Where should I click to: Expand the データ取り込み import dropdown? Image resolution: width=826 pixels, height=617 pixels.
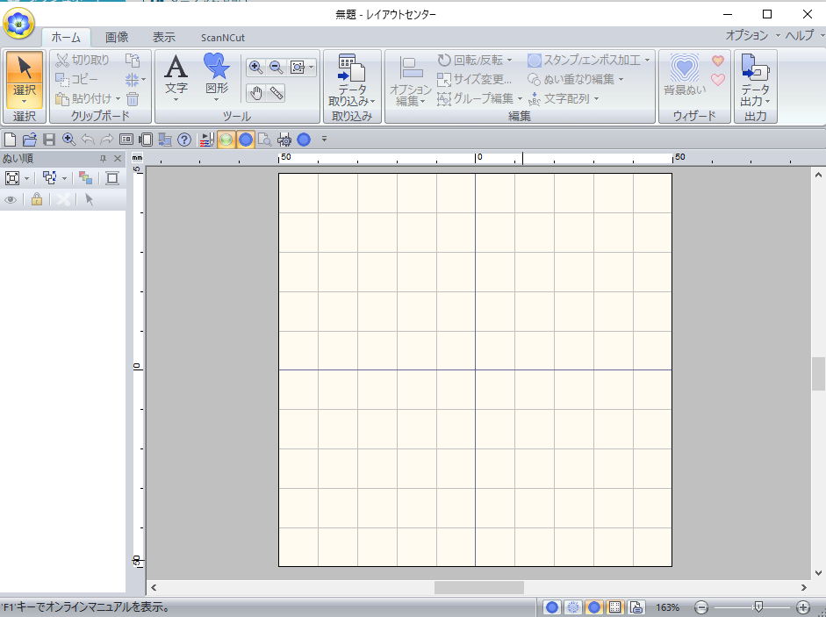pos(351,101)
